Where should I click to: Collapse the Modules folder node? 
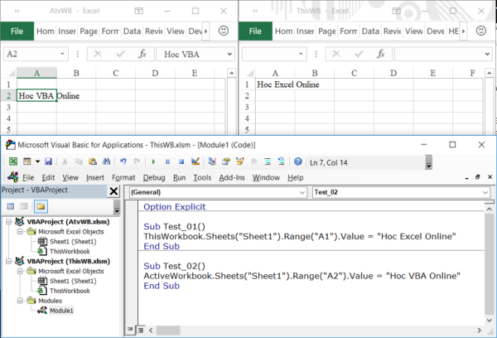click(x=20, y=301)
